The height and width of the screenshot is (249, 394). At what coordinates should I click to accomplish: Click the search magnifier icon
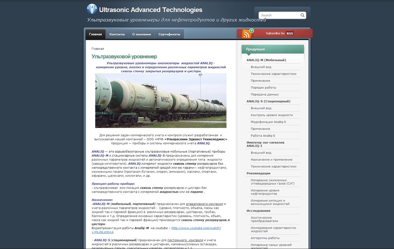pos(302,15)
